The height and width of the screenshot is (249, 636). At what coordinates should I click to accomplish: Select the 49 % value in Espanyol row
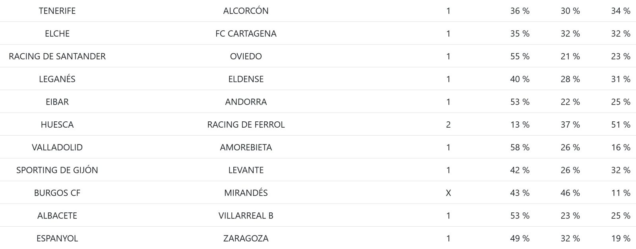point(520,238)
